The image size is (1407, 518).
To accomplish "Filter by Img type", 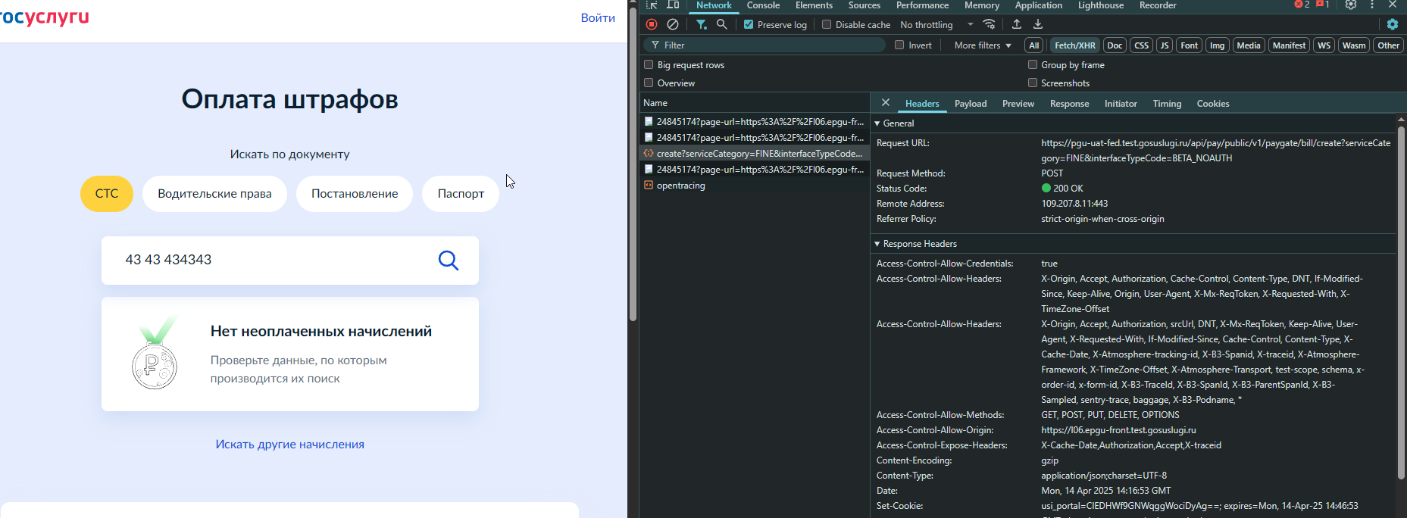I will 1217,45.
